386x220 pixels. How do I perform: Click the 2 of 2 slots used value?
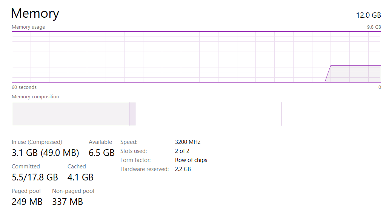[x=182, y=151]
